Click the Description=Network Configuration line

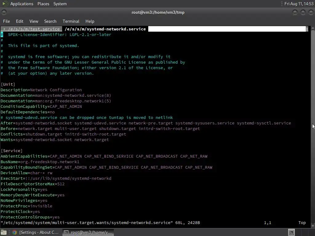tap(41, 90)
